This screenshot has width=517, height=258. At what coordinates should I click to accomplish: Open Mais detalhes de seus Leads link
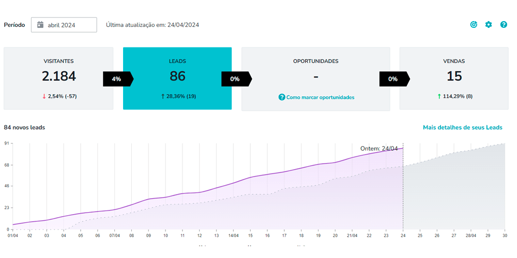click(462, 127)
